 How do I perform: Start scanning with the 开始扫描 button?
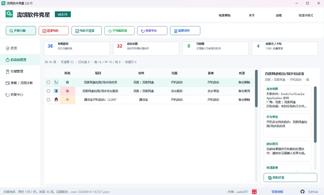pyautogui.click(x=21, y=31)
